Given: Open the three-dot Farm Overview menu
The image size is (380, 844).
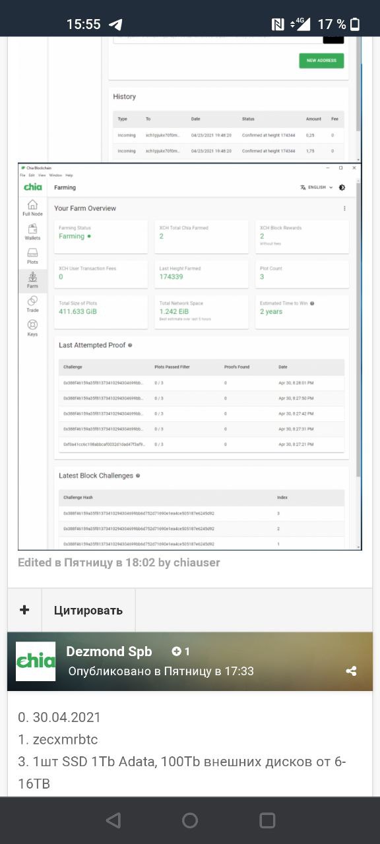Looking at the screenshot, I should (x=344, y=208).
